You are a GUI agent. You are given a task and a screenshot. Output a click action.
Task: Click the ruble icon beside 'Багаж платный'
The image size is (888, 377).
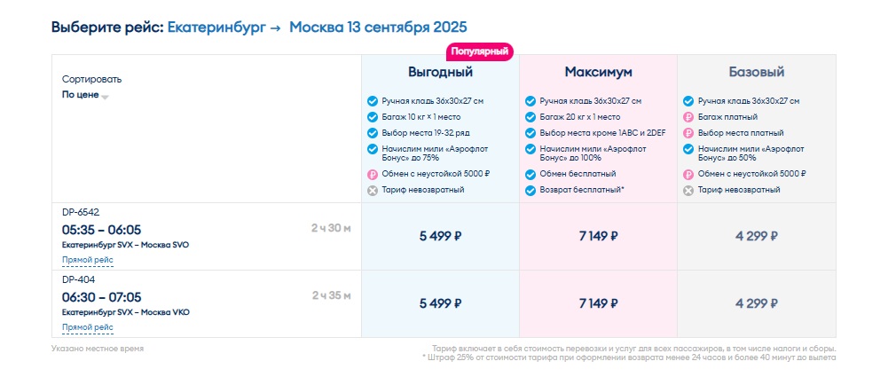point(688,117)
